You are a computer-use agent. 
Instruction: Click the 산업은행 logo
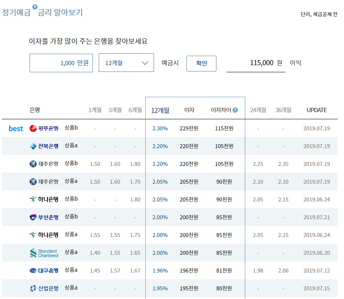[x=44, y=288]
